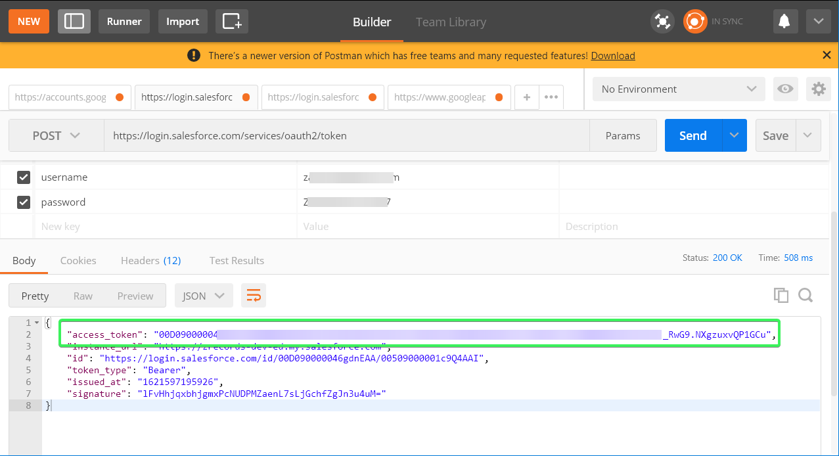This screenshot has width=839, height=456.
Task: Copy response body to clipboard icon
Action: coord(781,296)
